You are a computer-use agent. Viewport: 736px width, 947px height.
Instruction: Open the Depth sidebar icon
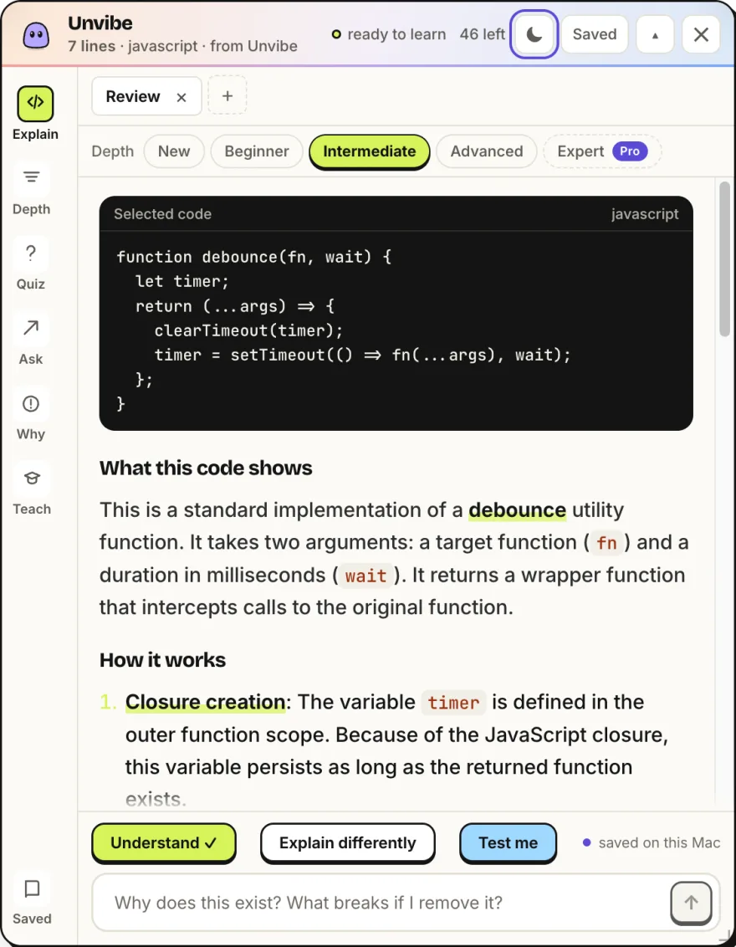(x=32, y=178)
